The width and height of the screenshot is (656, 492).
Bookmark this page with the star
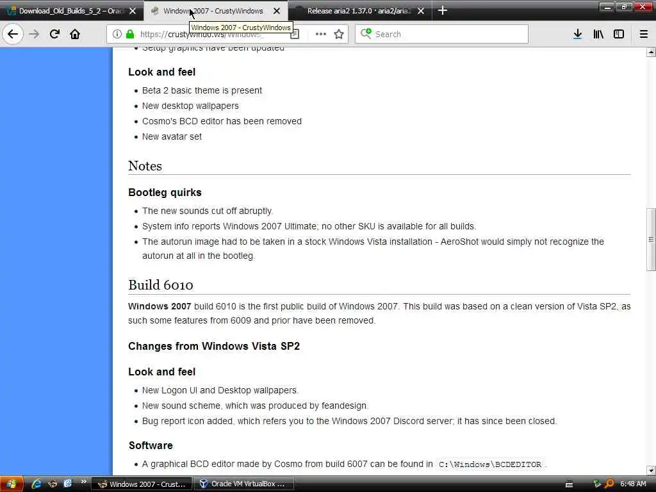[x=339, y=34]
